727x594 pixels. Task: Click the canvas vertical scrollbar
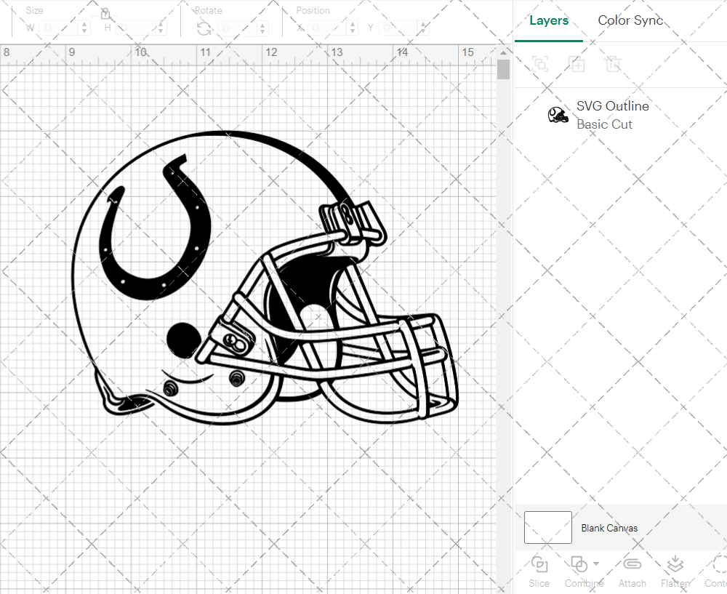[x=503, y=70]
